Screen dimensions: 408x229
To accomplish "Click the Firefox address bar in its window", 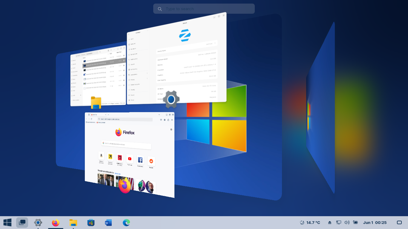I will (125, 119).
